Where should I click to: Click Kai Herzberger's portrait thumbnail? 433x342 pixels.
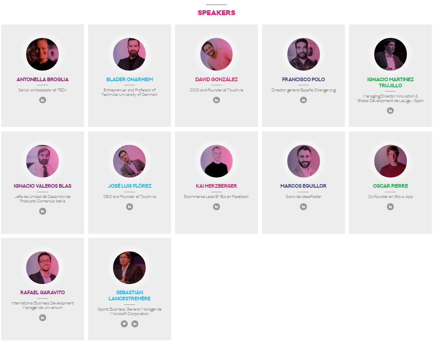click(x=216, y=161)
